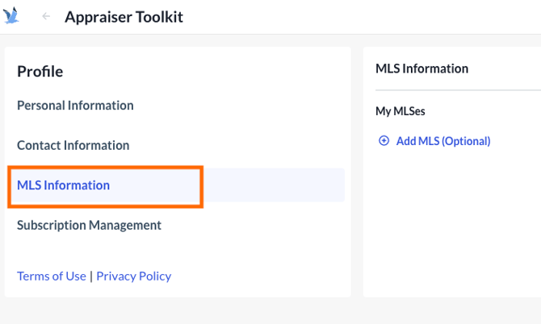Click the Add MLS (Optional) link
This screenshot has height=324, width=541.
(442, 141)
